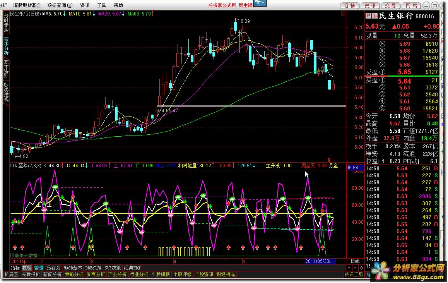Viewport: 448px width, 283px height.
Task: Open the 新闻分析 tab
Action: pyautogui.click(x=52, y=274)
